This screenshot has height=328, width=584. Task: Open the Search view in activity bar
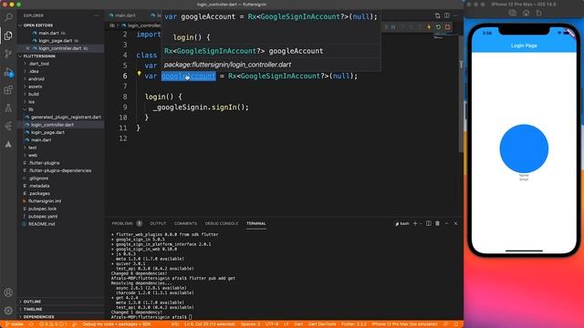point(8,17)
